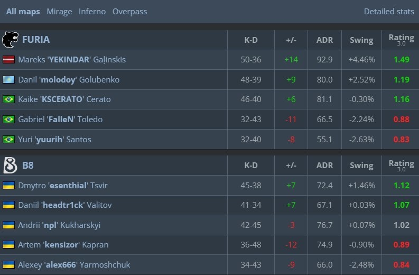Click the Ukrainian flag beside alex666
Screen dimensions: 419x275
(8, 265)
